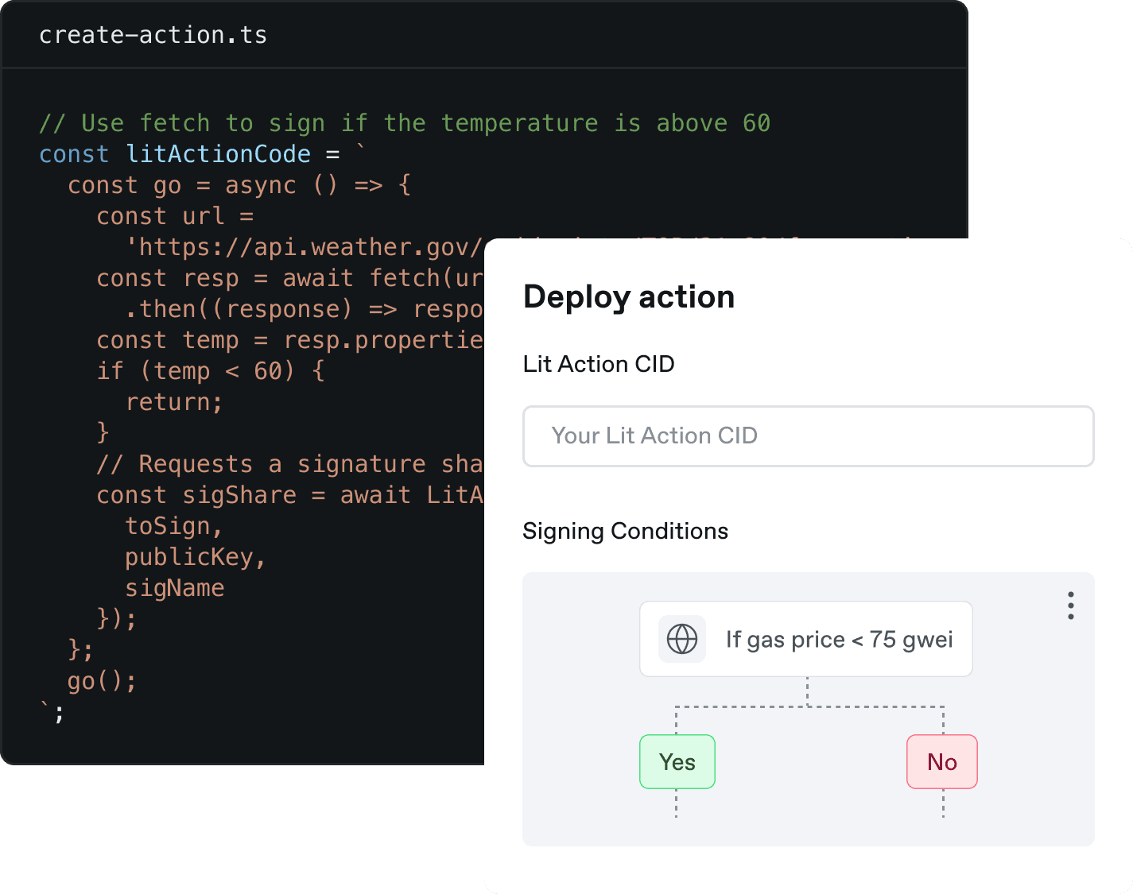1133x894 pixels.
Task: Click the comment about temperature above 60
Action: coord(405,123)
